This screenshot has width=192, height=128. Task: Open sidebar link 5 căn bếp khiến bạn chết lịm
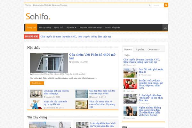click(x=151, y=98)
